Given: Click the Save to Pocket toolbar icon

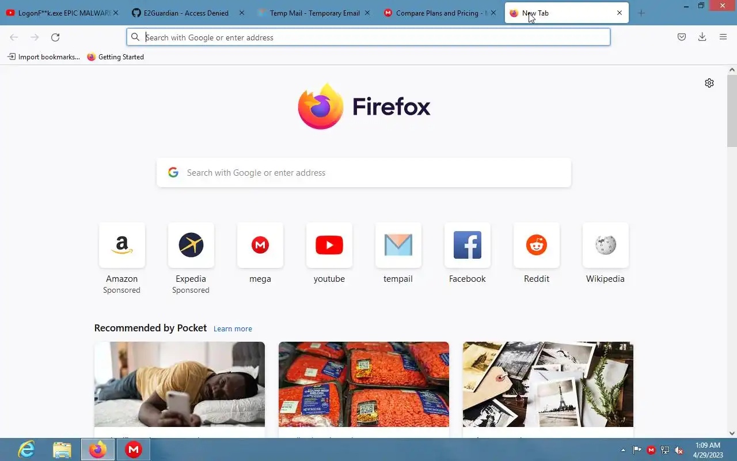Looking at the screenshot, I should [682, 37].
